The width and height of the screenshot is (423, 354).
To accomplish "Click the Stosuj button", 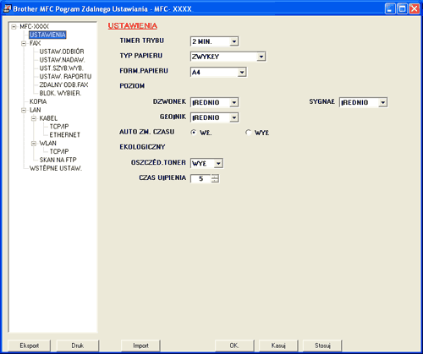I will point(322,346).
